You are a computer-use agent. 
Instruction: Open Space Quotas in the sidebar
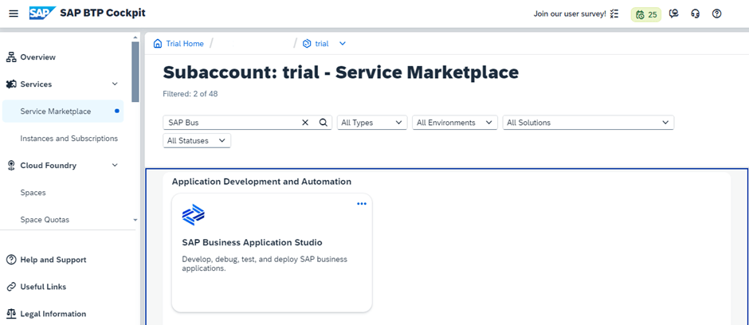coord(45,220)
